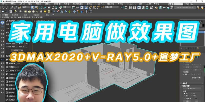This screenshot has height=102, width=205.
Task: Set constraint to 法线 radio
Action: 192,95
